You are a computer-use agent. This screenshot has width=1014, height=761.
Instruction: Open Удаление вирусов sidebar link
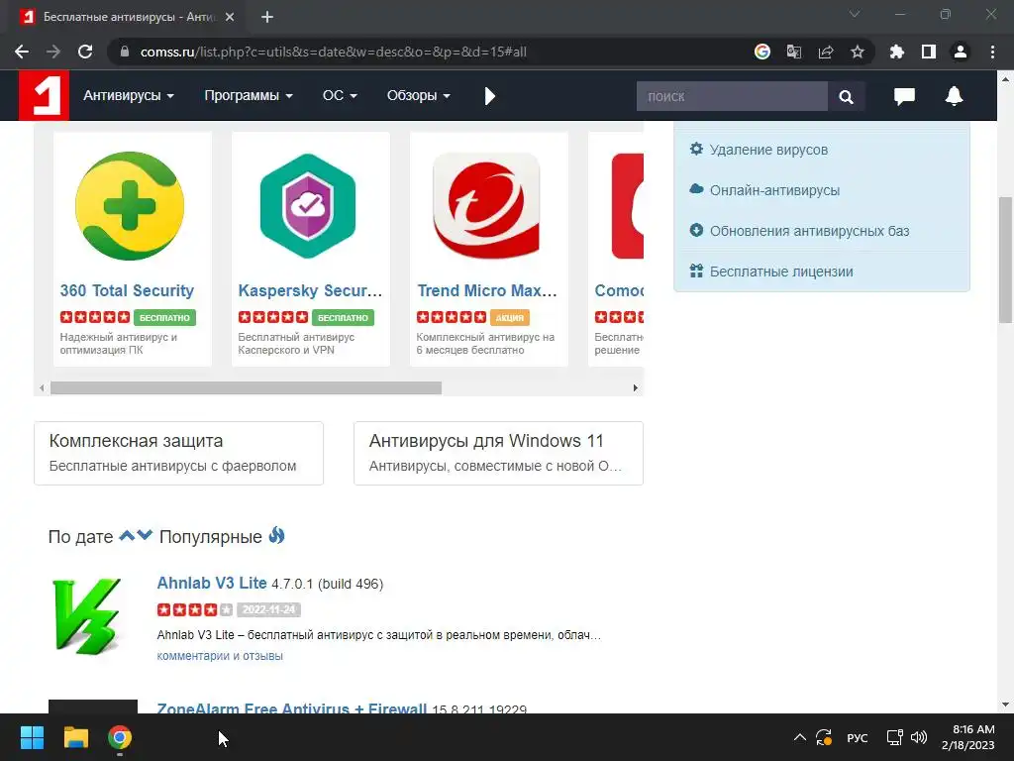point(768,150)
